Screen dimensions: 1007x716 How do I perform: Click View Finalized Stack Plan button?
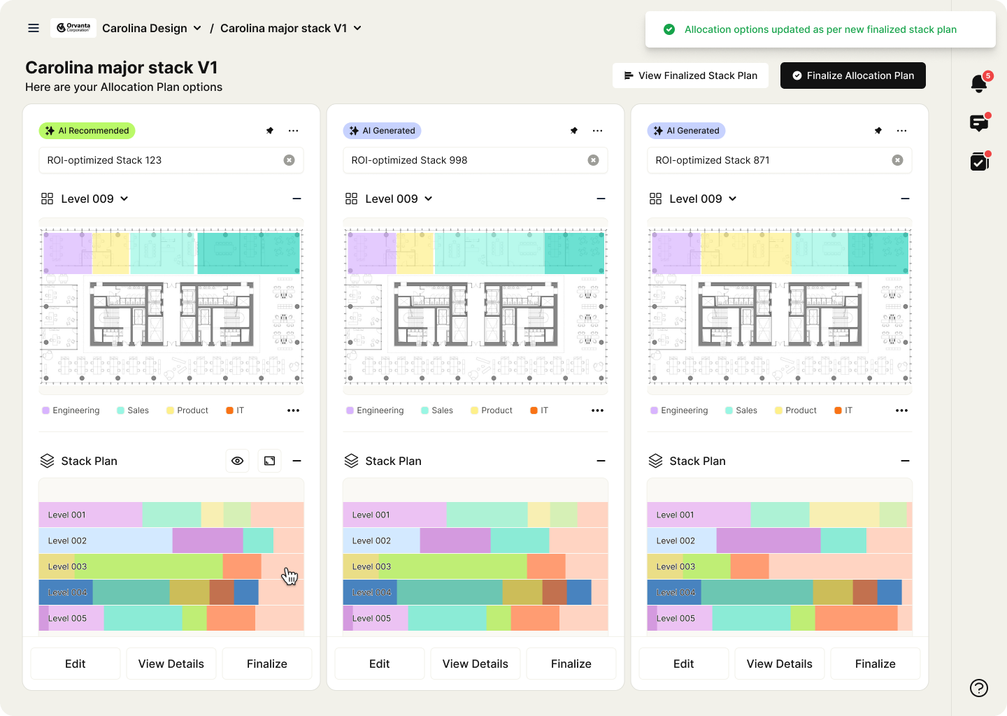click(690, 76)
